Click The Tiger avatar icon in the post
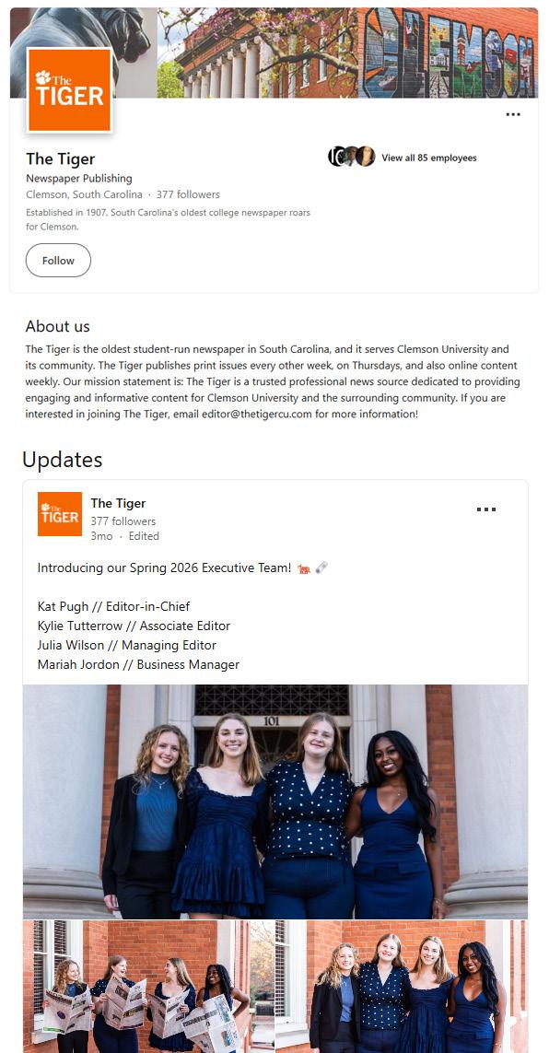The image size is (549, 1053). (60, 514)
